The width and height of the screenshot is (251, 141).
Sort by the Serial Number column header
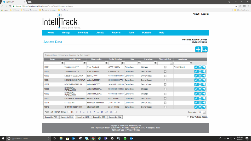click(x=116, y=59)
